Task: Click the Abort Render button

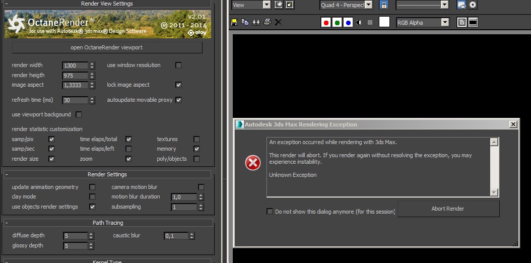Action: [448, 209]
